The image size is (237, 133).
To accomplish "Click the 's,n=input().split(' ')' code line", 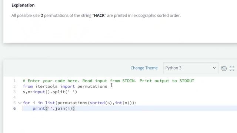I will coord(50,92).
